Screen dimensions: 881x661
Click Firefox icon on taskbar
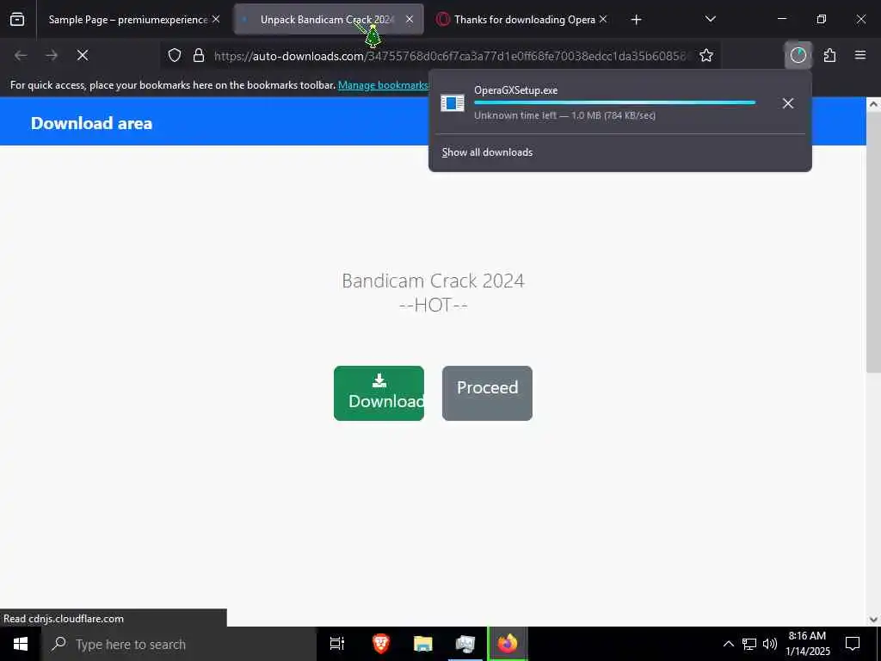(x=508, y=644)
